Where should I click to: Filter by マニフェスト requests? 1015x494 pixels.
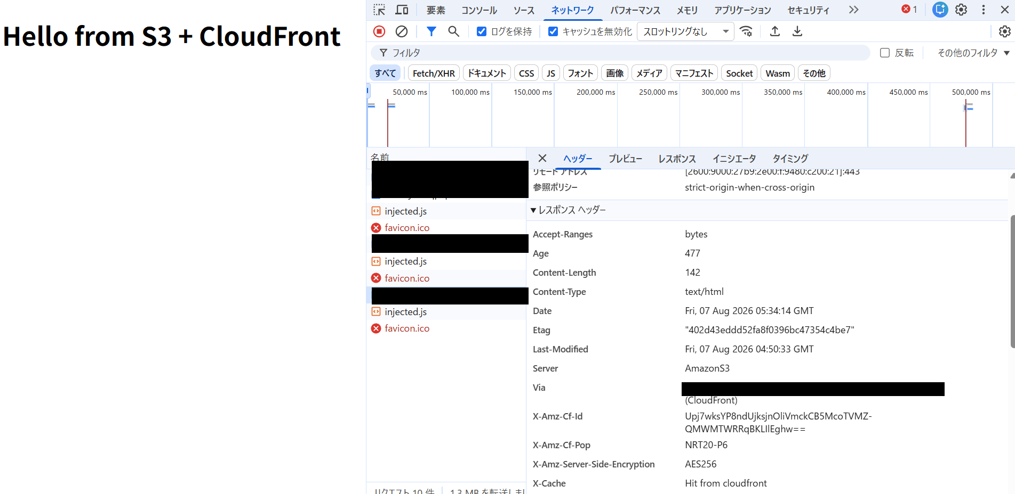[694, 73]
